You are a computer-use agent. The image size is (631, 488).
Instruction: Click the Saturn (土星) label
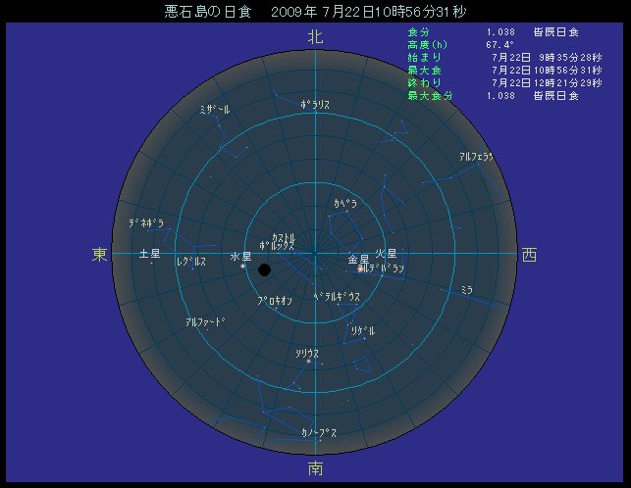pyautogui.click(x=150, y=254)
